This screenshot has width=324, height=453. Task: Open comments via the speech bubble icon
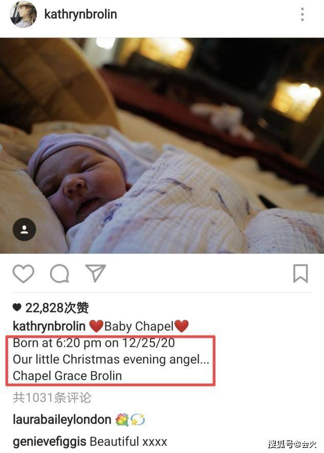(x=59, y=273)
